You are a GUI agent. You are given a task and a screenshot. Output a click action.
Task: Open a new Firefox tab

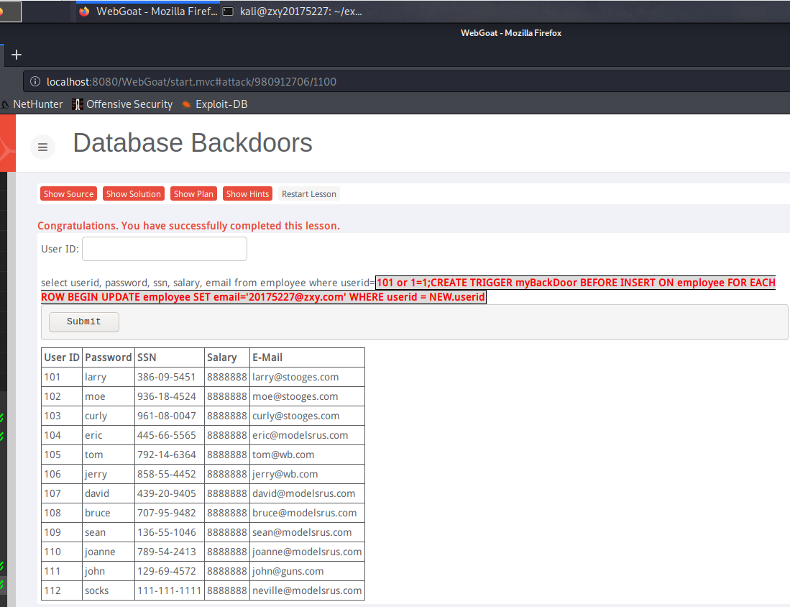[x=17, y=55]
